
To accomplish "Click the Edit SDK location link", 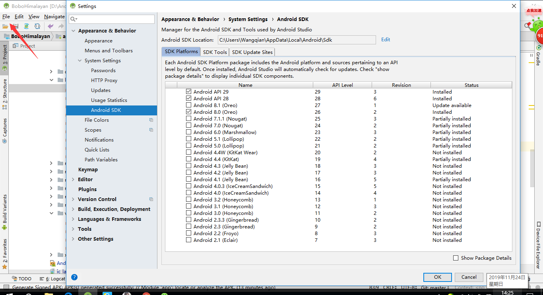I will (x=386, y=39).
